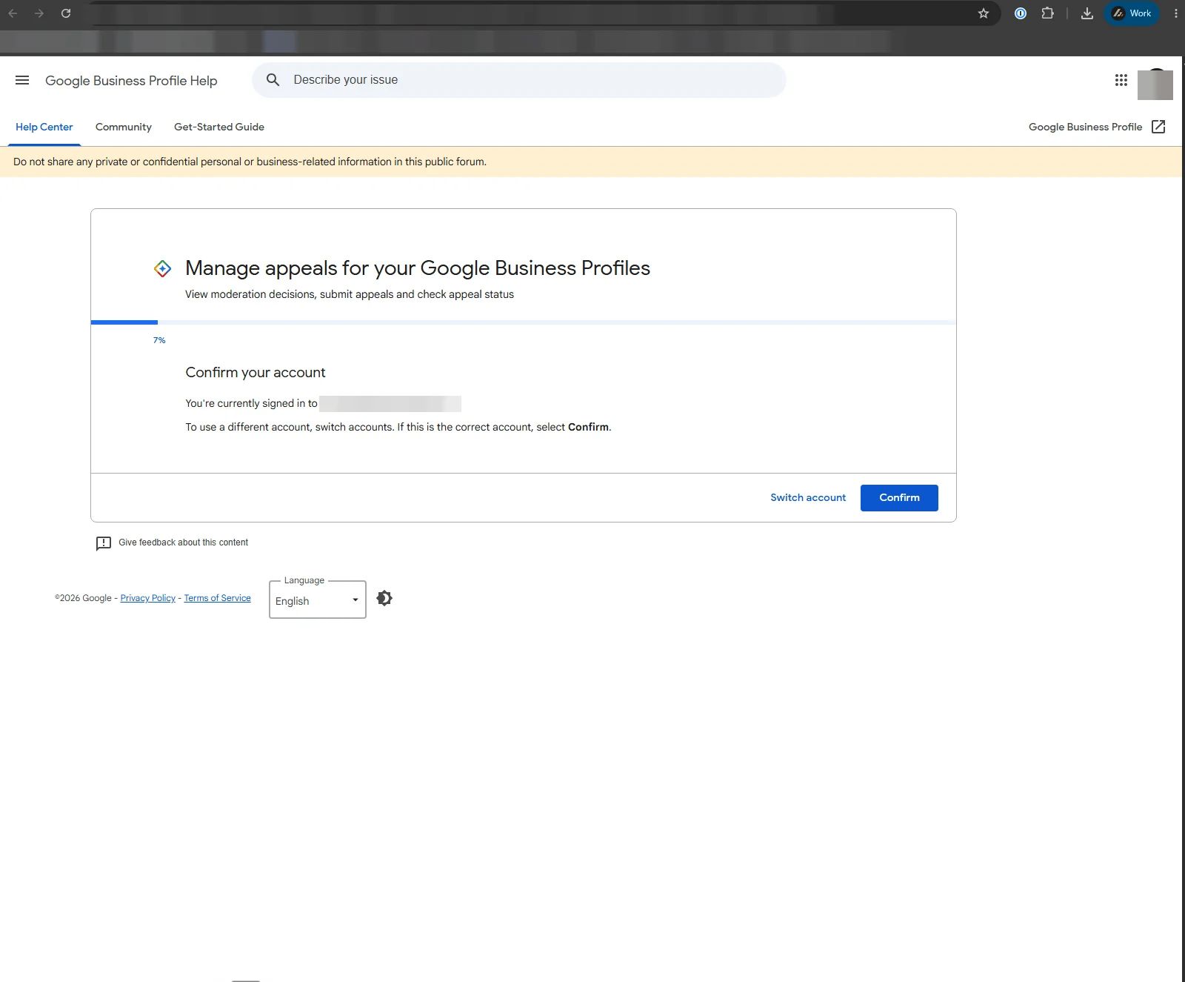The image size is (1185, 982).
Task: Open the browser extensions puzzle icon
Action: 1047,13
